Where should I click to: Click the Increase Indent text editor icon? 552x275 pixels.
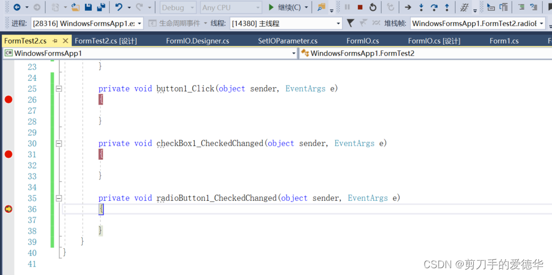(x=522, y=7)
